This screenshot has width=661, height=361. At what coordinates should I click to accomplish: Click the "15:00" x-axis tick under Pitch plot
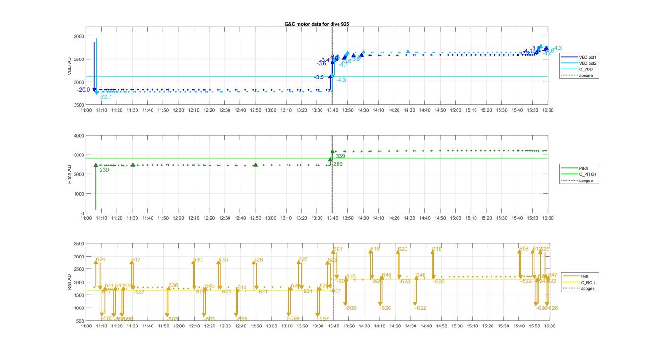coord(455,218)
